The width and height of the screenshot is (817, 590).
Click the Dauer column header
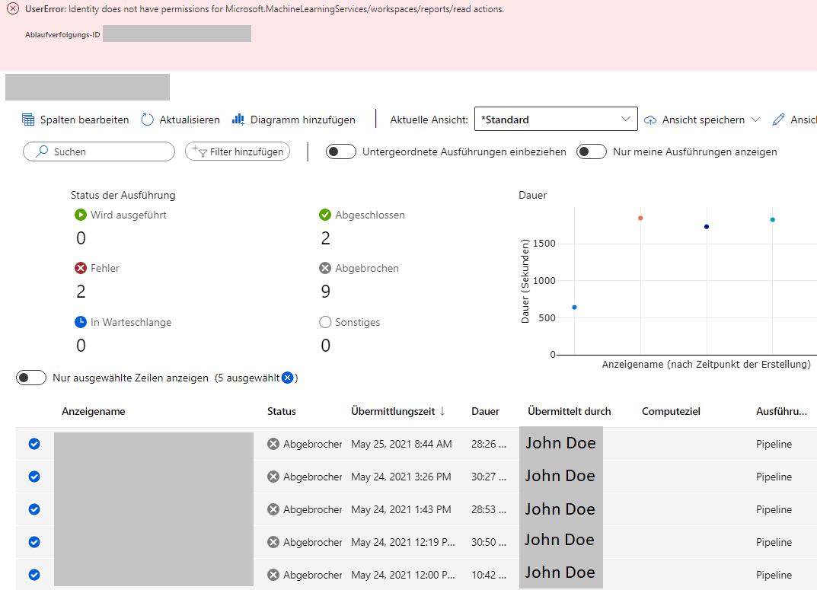click(485, 411)
